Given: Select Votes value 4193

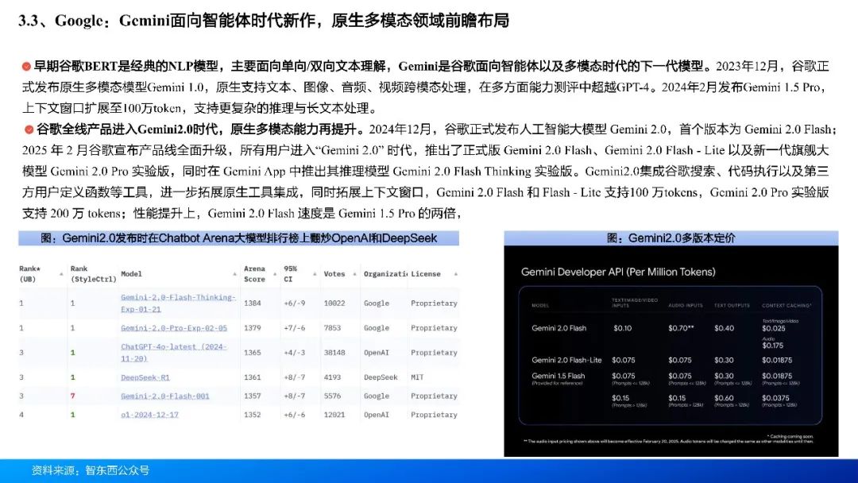Looking at the screenshot, I should tap(332, 377).
